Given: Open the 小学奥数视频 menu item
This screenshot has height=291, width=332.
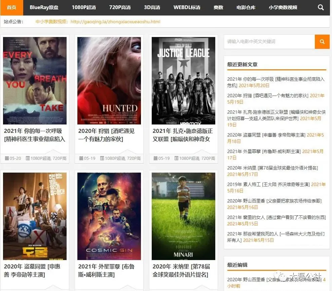Looking at the screenshot, I should tap(283, 8).
